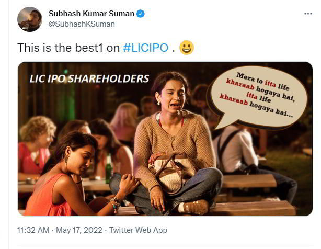
Task: Click the tweet text 'This is the best1 on'
Action: click(x=68, y=48)
